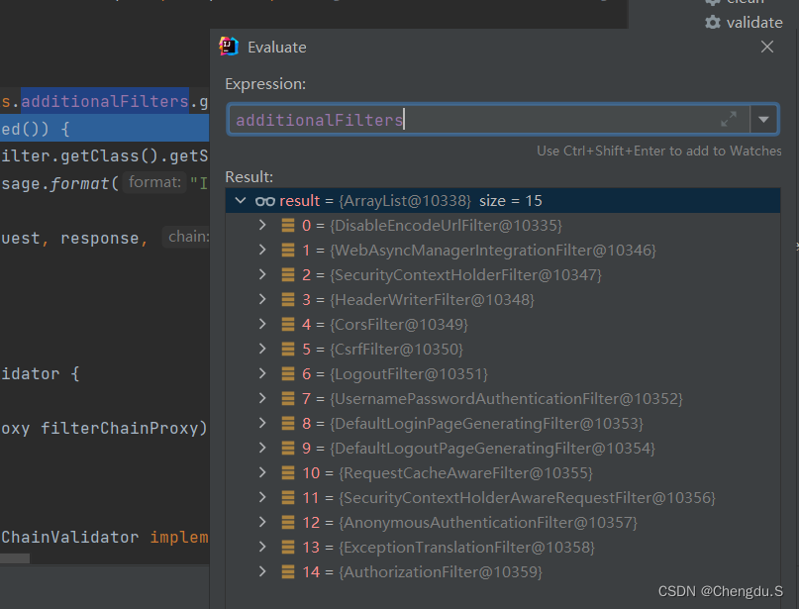The image size is (799, 609).
Task: Click the format: parameter hint in editor
Action: coord(154,182)
